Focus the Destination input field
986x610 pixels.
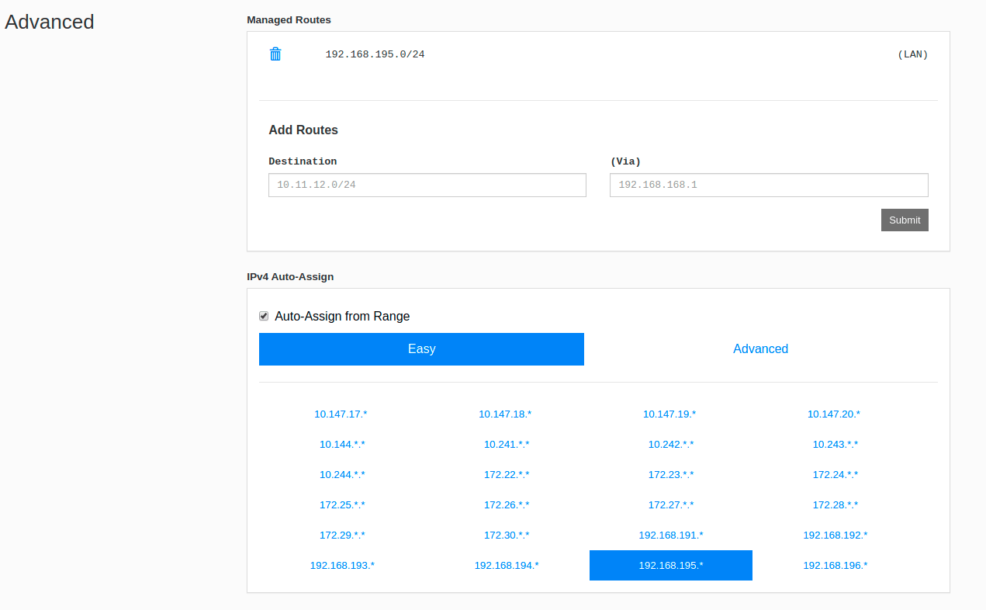(x=427, y=185)
